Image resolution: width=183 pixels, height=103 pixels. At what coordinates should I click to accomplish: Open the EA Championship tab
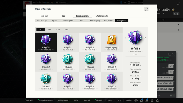[x=102, y=16]
